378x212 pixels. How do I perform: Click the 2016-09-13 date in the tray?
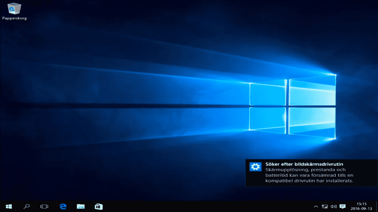(361, 209)
